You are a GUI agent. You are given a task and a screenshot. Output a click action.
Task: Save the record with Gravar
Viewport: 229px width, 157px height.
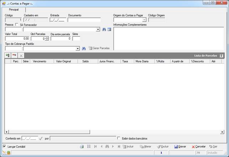(x=180, y=146)
